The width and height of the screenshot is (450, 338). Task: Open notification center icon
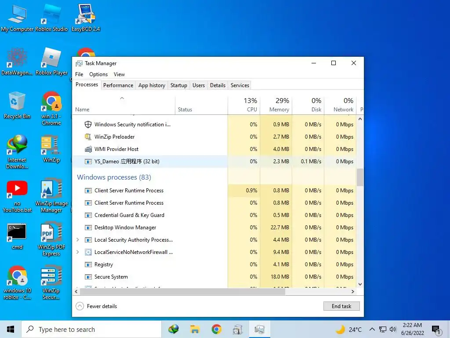click(436, 330)
